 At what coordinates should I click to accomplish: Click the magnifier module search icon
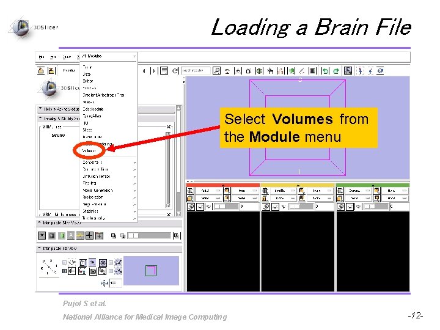coord(216,71)
